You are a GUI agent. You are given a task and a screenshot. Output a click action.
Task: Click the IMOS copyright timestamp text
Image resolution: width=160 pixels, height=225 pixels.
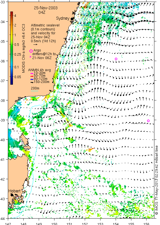point(157,180)
